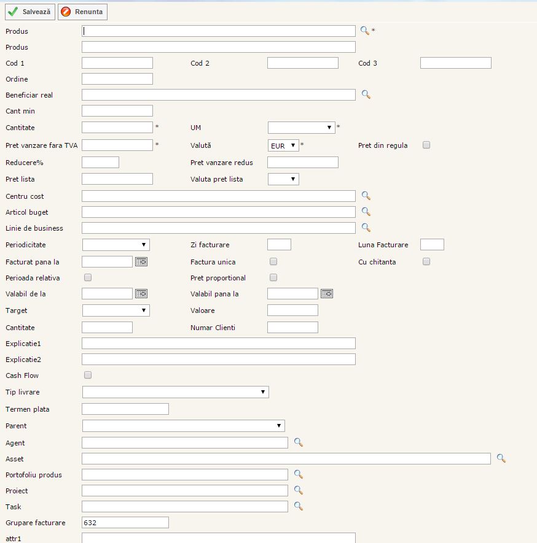
Task: Expand the Valută currency dropdown
Action: pos(284,145)
